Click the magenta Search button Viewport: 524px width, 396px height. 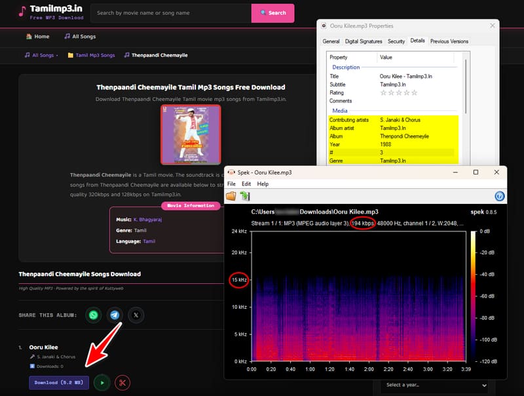[272, 13]
